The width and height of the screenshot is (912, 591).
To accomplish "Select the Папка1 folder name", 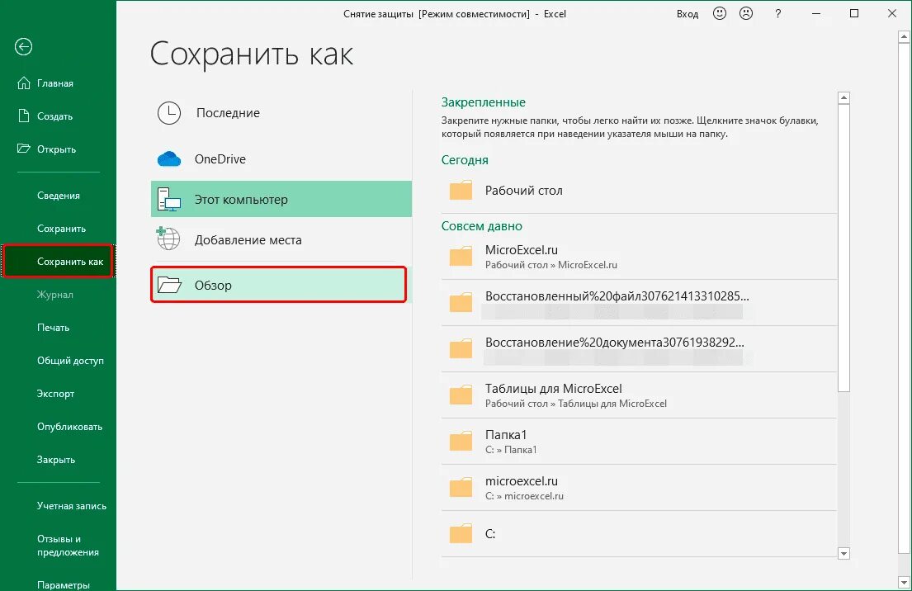I will 506,435.
